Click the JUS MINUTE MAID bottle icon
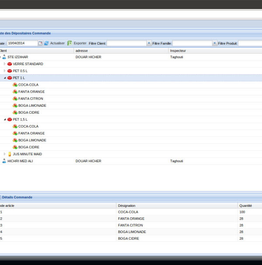The height and width of the screenshot is (265, 262). 10,154
